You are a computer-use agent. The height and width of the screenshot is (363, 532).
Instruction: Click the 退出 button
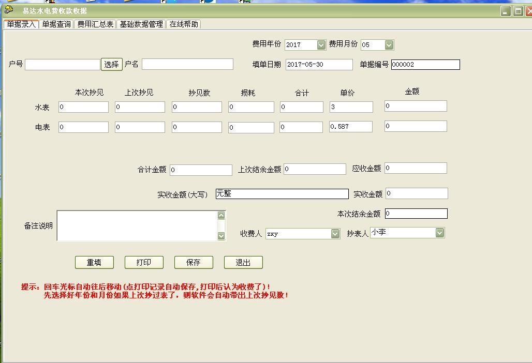(x=243, y=262)
